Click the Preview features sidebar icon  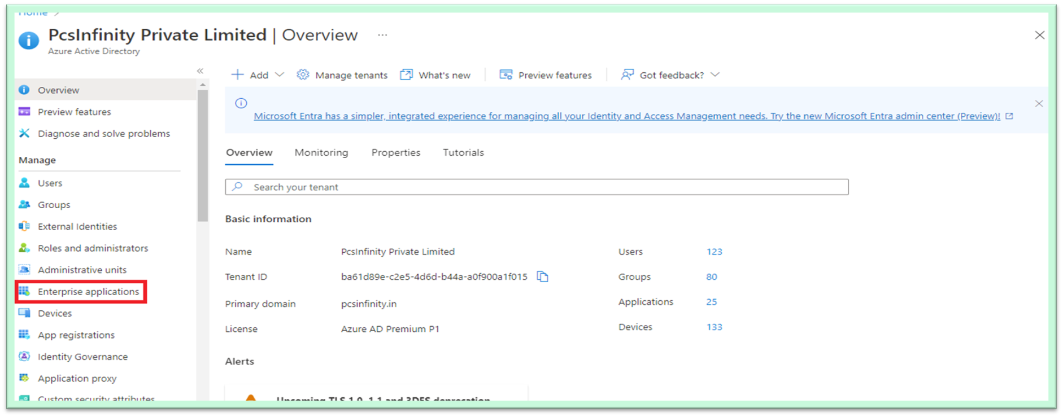[x=24, y=112]
